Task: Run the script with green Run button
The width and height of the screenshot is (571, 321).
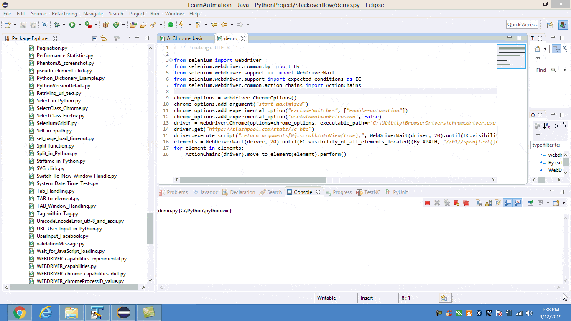Action: (x=72, y=25)
